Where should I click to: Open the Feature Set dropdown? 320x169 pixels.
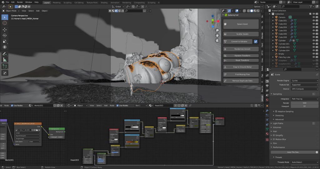click(305, 85)
